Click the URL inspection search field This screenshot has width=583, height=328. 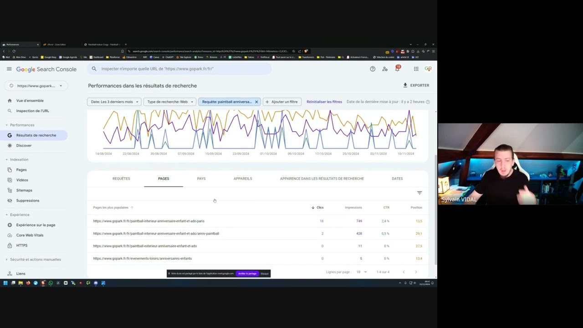pos(180,69)
